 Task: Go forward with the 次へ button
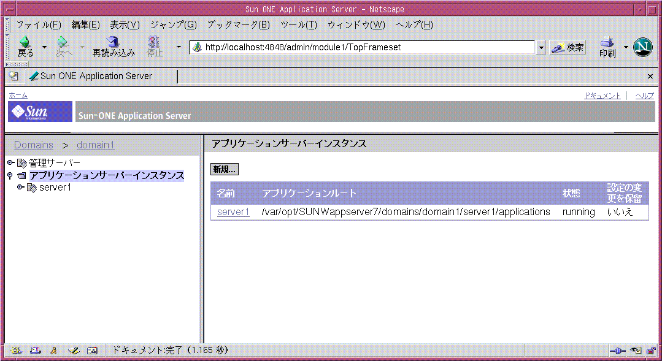pyautogui.click(x=64, y=47)
